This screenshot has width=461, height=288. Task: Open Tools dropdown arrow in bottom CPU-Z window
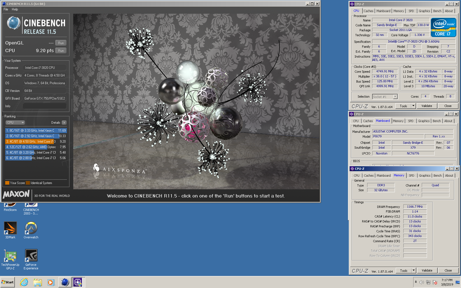[x=414, y=271]
